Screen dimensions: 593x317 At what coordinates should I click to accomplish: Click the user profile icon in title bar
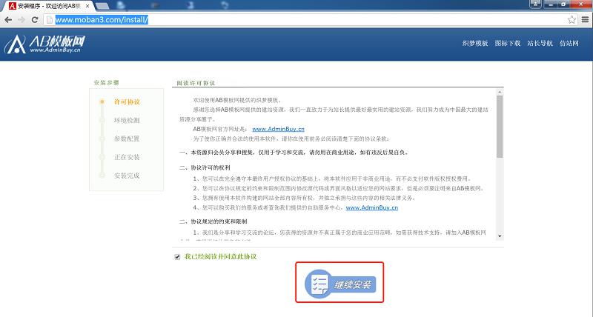(535, 4)
